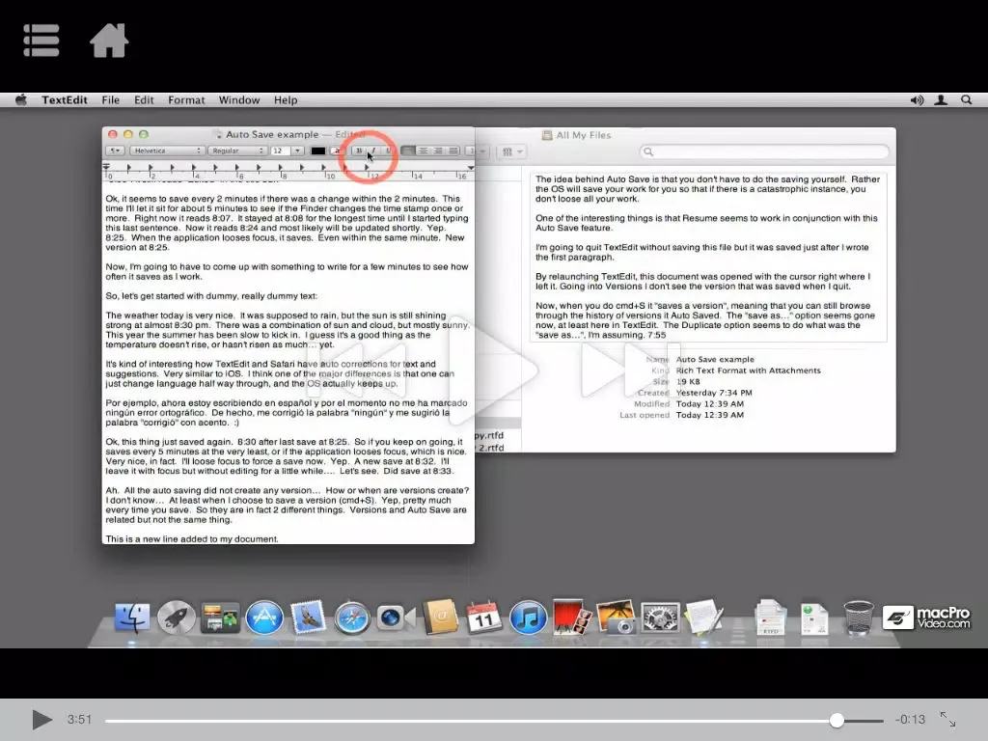Screen dimensions: 988x741
Task: Tap the overlay rewind double-arrow
Action: click(x=357, y=370)
